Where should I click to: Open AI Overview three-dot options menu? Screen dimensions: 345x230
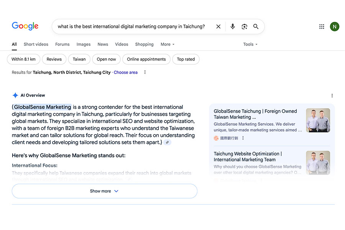[332, 95]
